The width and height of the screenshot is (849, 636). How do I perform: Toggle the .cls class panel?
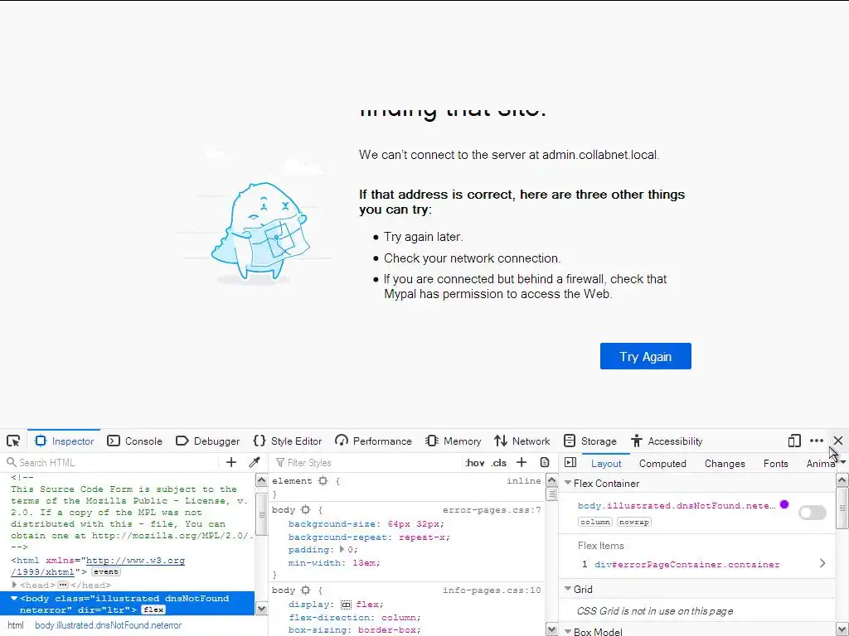pos(498,463)
